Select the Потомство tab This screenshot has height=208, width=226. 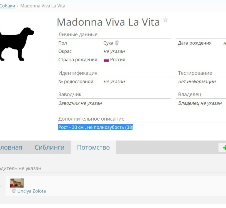click(x=93, y=147)
